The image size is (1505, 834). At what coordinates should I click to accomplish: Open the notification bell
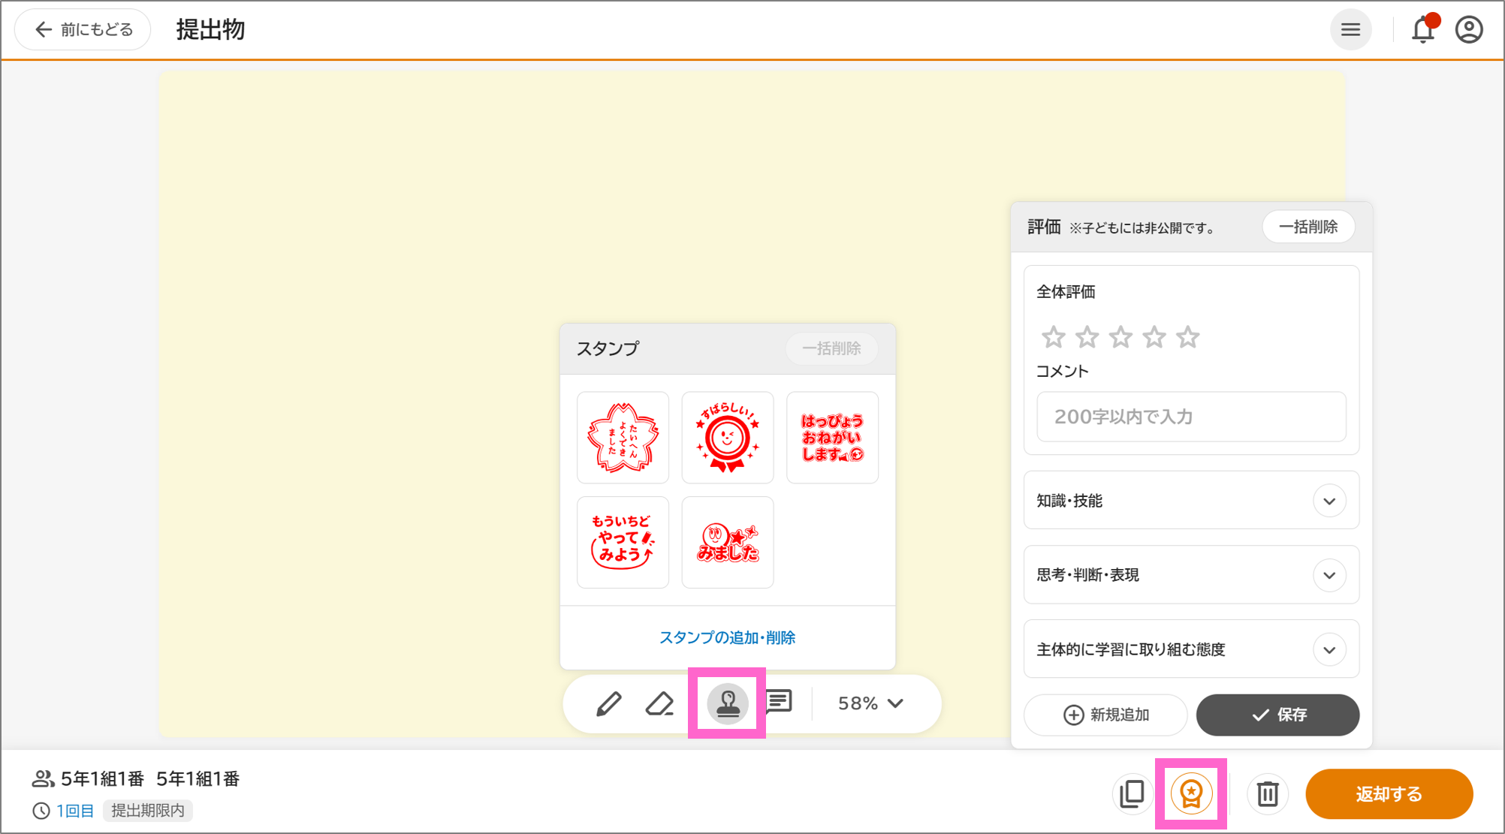tap(1423, 29)
